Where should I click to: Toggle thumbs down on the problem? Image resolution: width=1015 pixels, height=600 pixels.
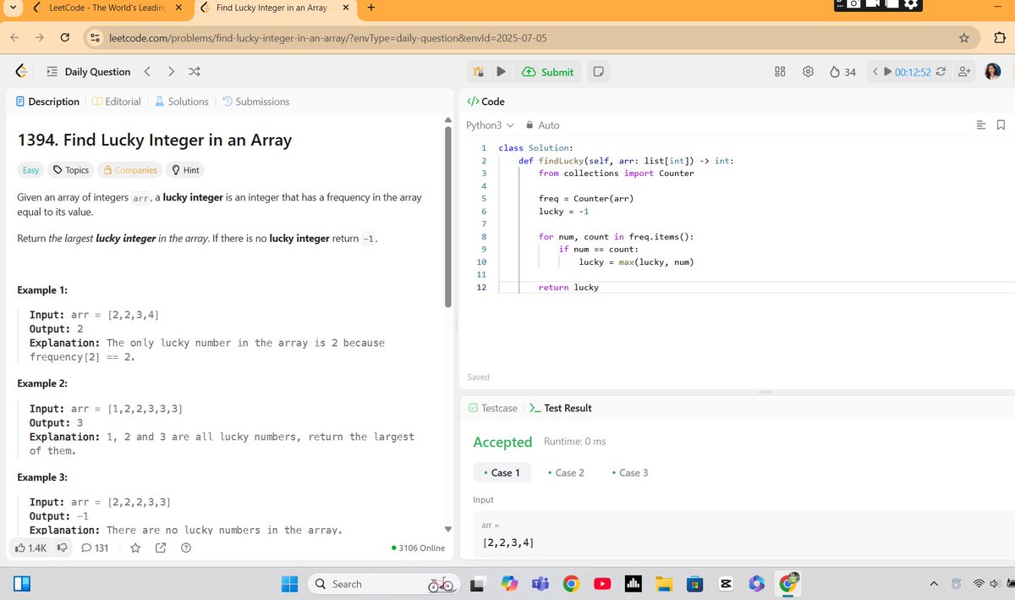coord(62,548)
